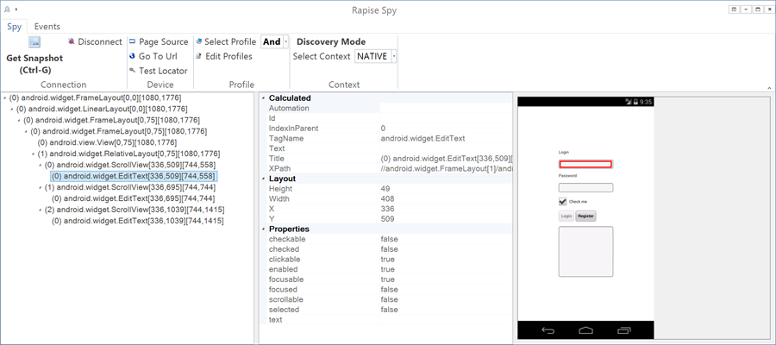The height and width of the screenshot is (345, 776).
Task: Click the Go To Url icon
Action: [132, 56]
